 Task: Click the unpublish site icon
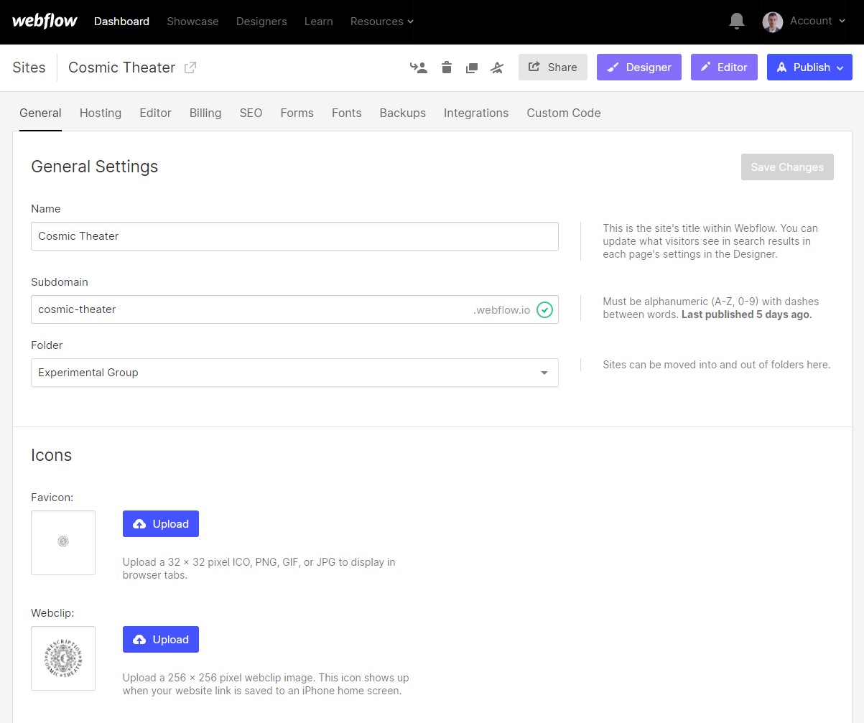pyautogui.click(x=497, y=67)
